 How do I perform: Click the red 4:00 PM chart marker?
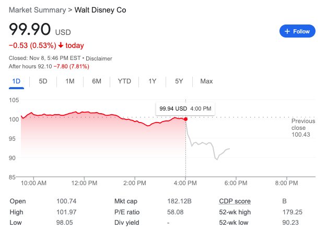click(x=185, y=119)
